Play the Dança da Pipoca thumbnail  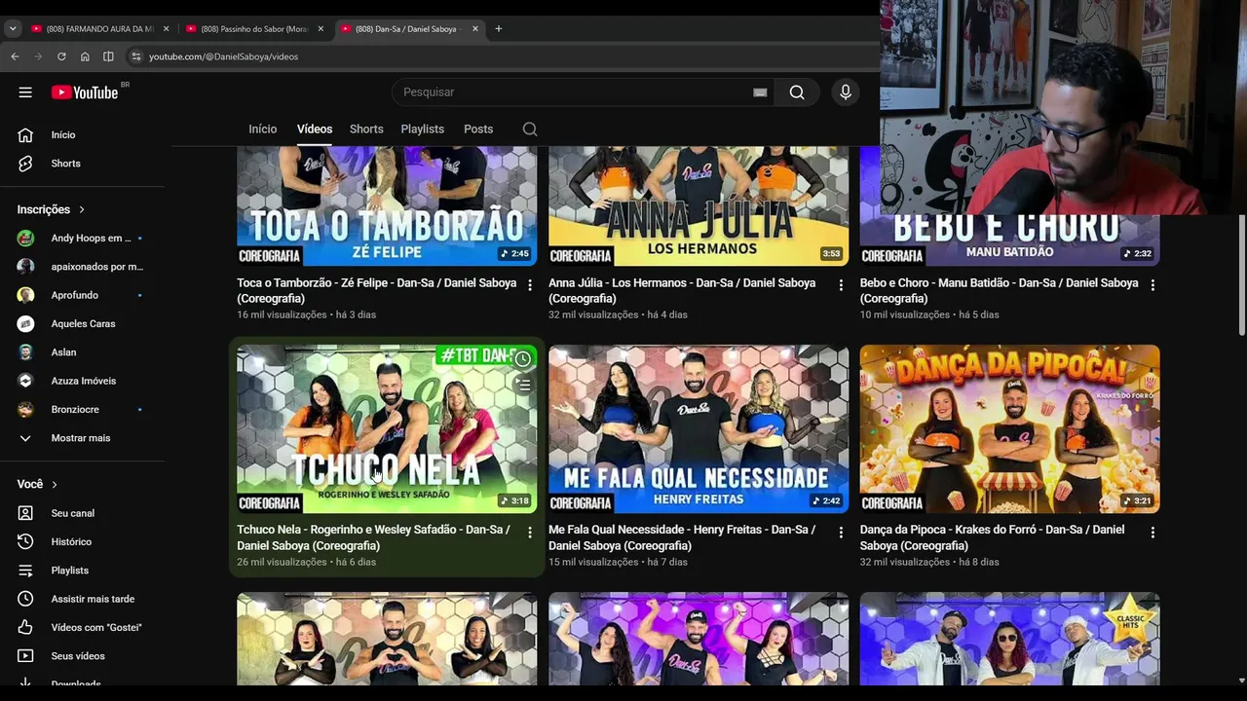coord(1010,429)
